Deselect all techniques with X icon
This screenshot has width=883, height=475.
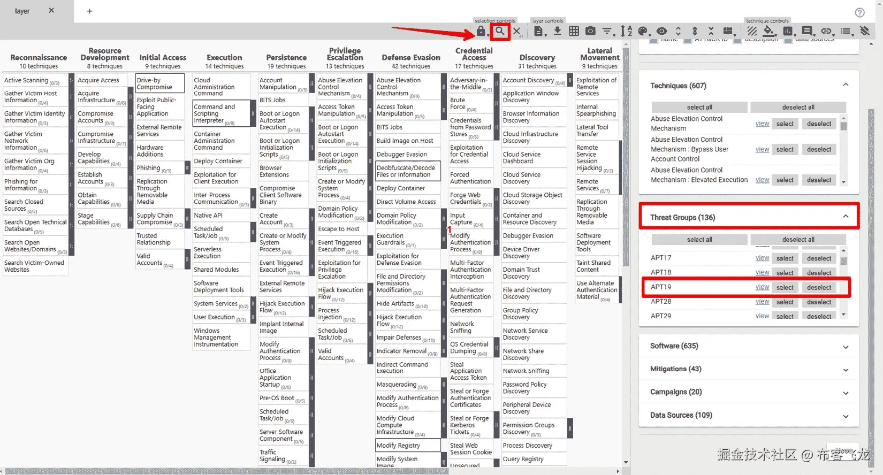517,32
